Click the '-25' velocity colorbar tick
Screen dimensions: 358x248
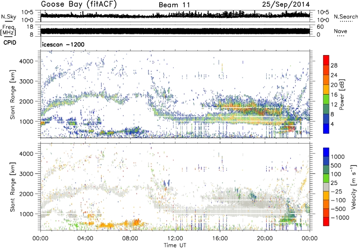click(336, 191)
